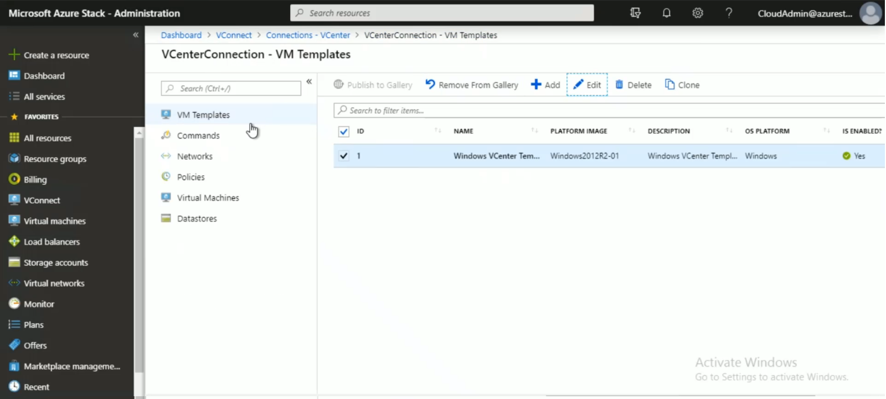This screenshot has height=399, width=886.
Task: Click the Dashboard icon in sidebar
Action: [14, 75]
